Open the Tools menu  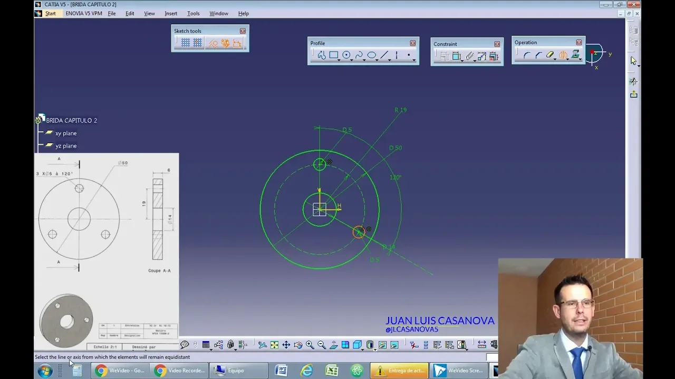(193, 13)
